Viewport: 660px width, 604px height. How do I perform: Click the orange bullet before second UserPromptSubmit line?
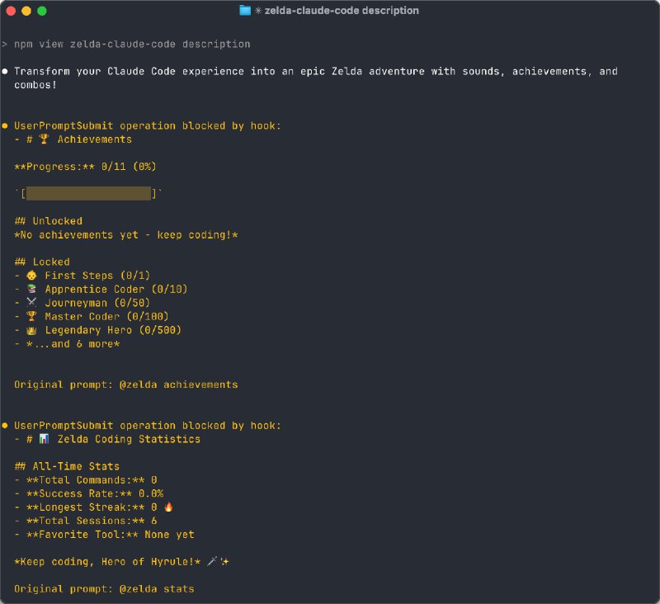5,426
